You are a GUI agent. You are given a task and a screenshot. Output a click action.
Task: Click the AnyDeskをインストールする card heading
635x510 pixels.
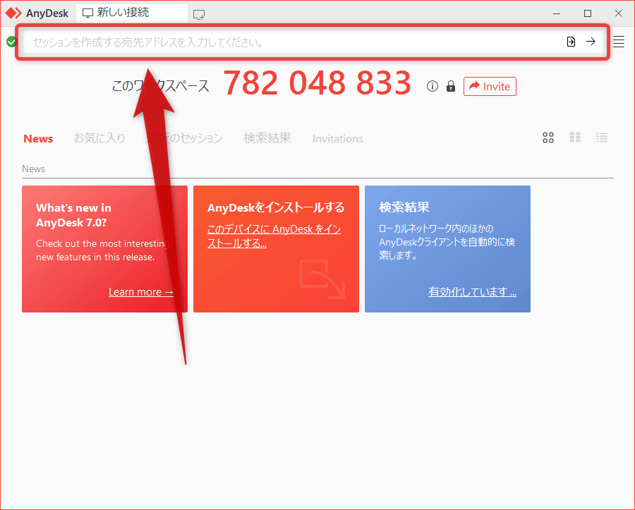point(276,207)
